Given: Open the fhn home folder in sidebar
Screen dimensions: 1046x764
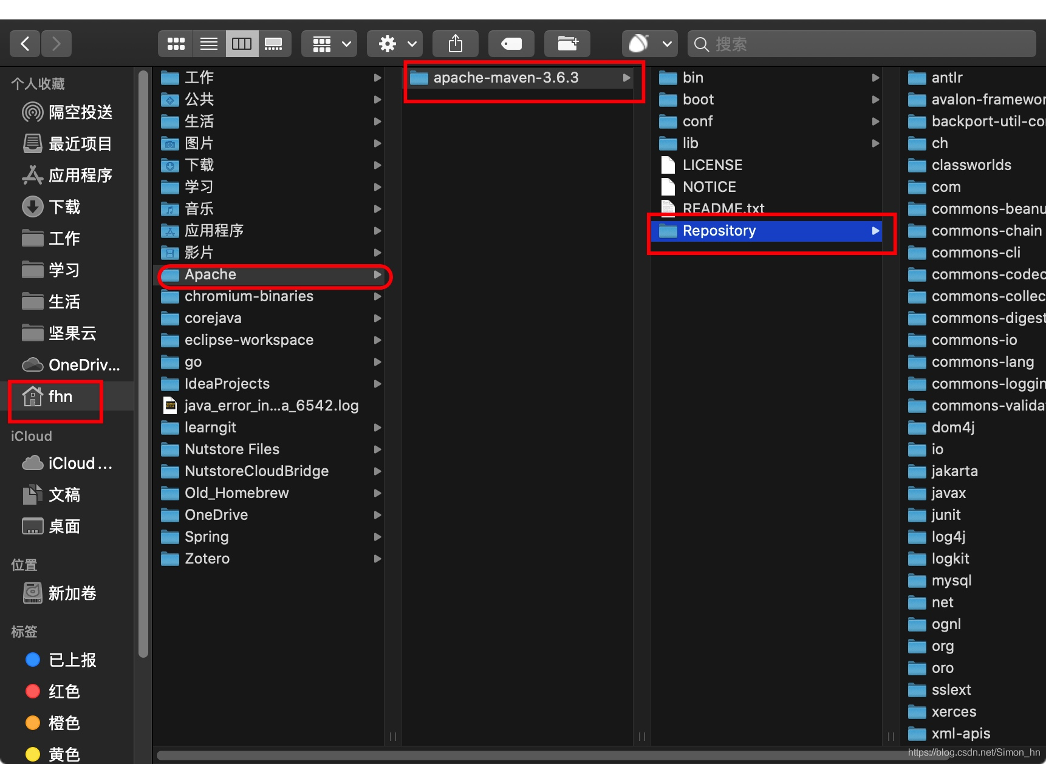Looking at the screenshot, I should [x=68, y=396].
